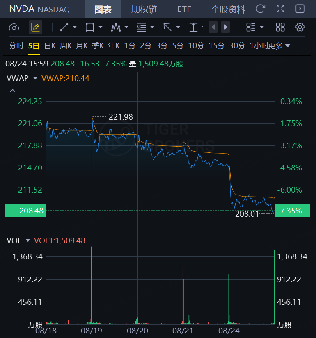This screenshot has height=338, width=316.
Task: Select the wave pattern drawing tool
Action: [x=116, y=27]
